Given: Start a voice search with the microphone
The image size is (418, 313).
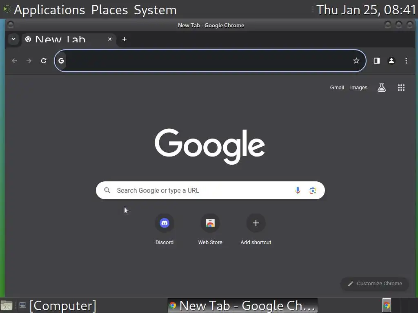Looking at the screenshot, I should pos(298,190).
